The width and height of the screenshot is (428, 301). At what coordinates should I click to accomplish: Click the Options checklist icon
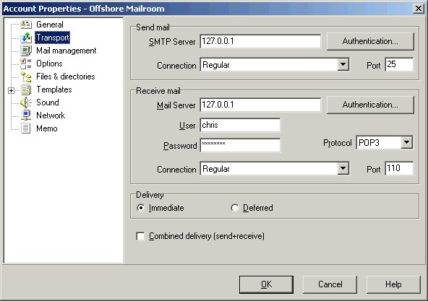(x=26, y=64)
